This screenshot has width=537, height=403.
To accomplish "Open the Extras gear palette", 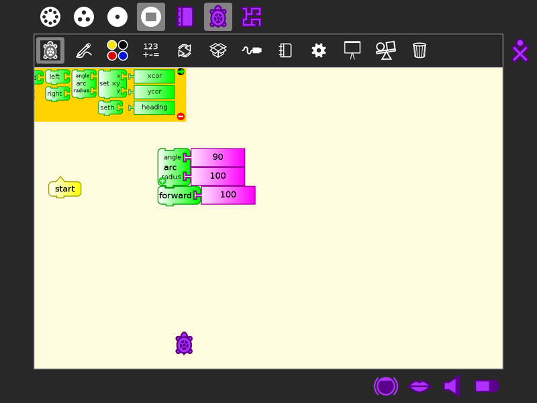I will coord(319,50).
